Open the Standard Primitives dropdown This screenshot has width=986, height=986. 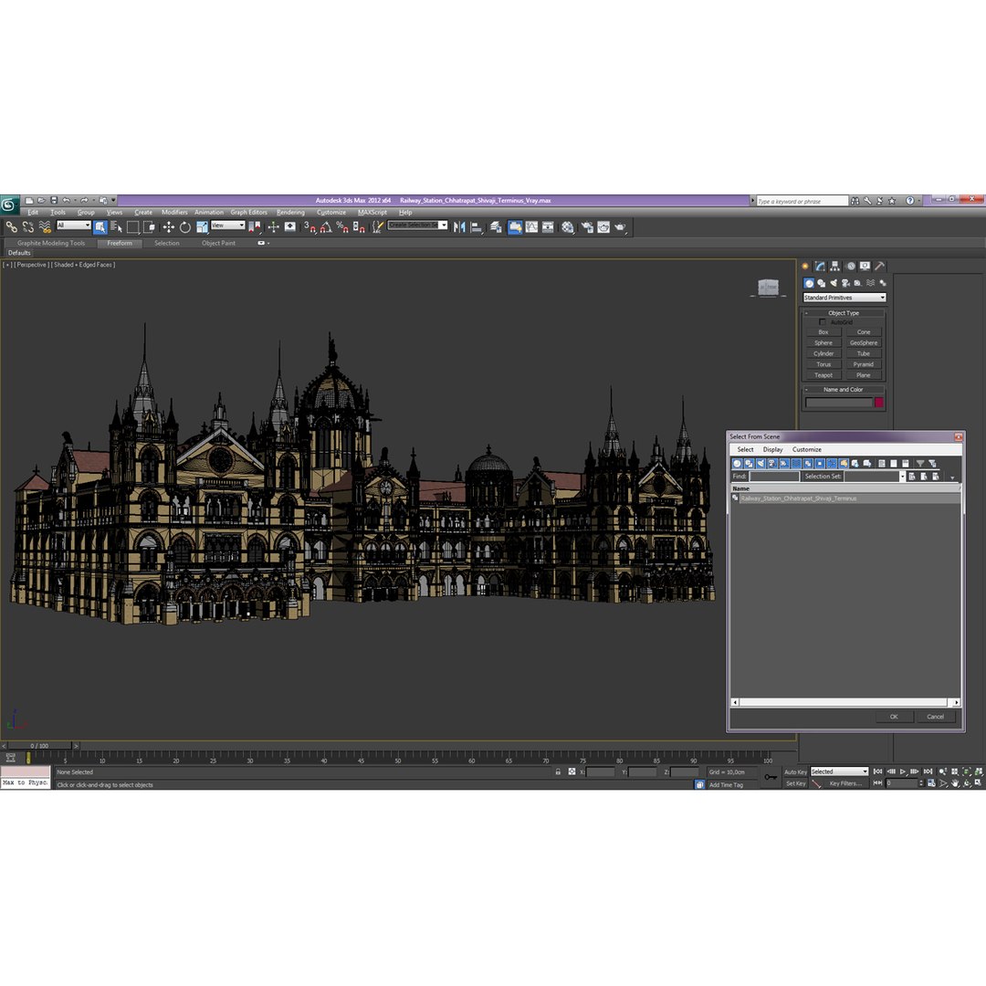click(x=844, y=298)
